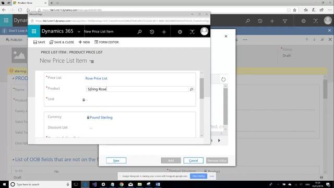334x188 pixels.
Task: Click the browser back arrow
Action: (4, 10)
